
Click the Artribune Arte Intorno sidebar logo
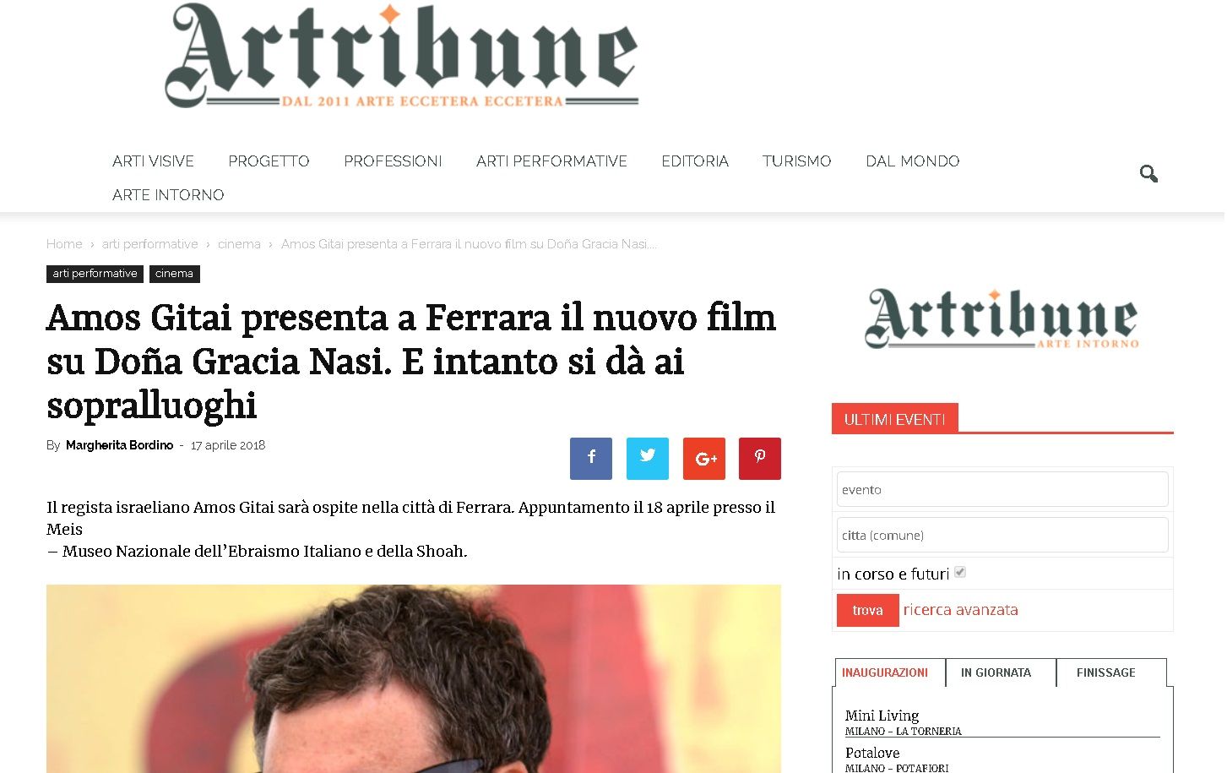(x=1000, y=319)
